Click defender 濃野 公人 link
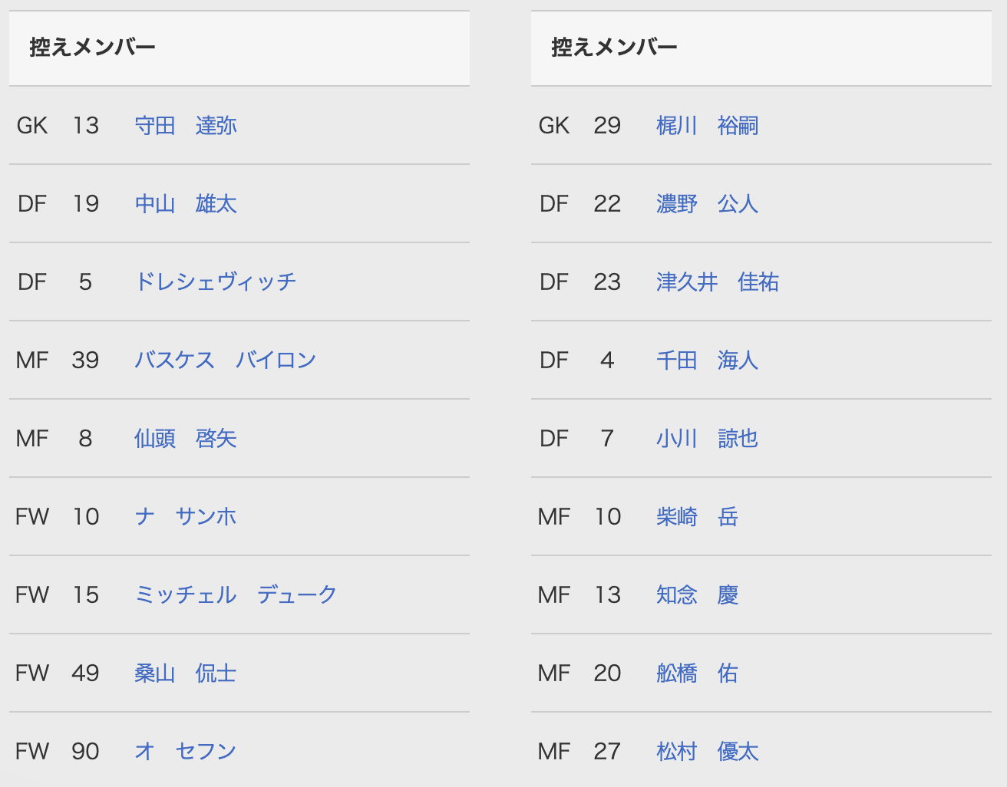The image size is (1007, 787). tap(707, 204)
